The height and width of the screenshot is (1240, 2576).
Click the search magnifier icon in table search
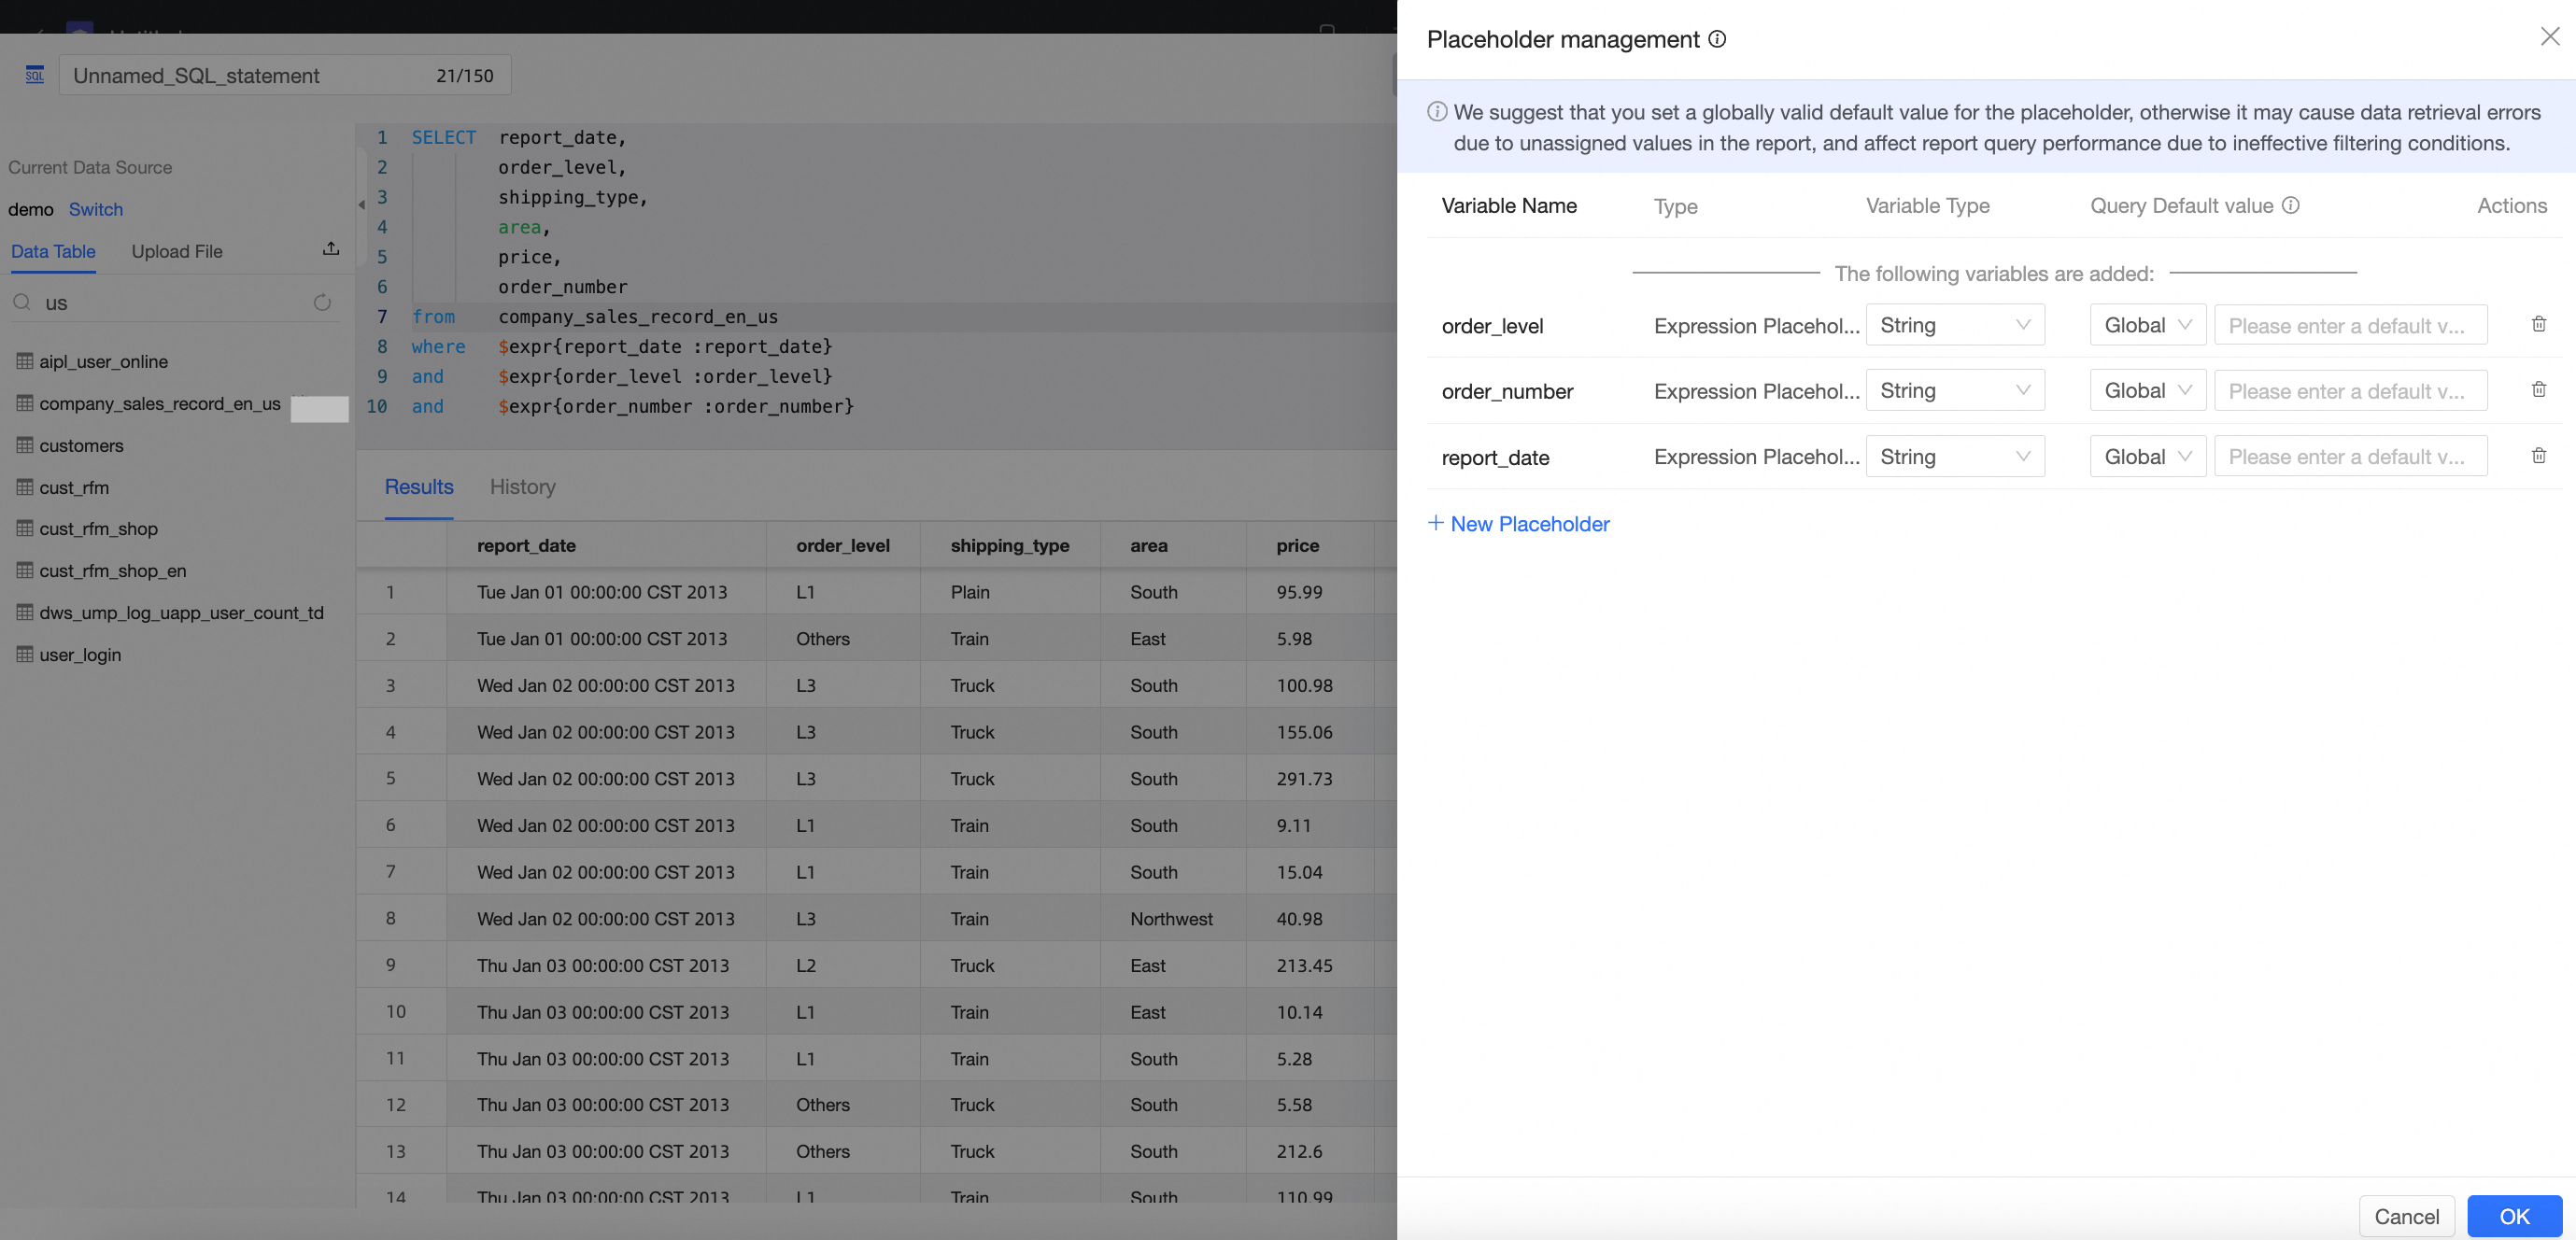click(21, 302)
